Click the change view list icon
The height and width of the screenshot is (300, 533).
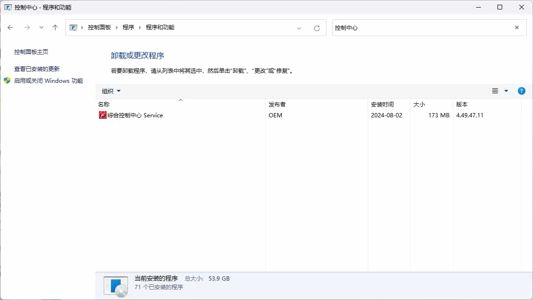495,91
